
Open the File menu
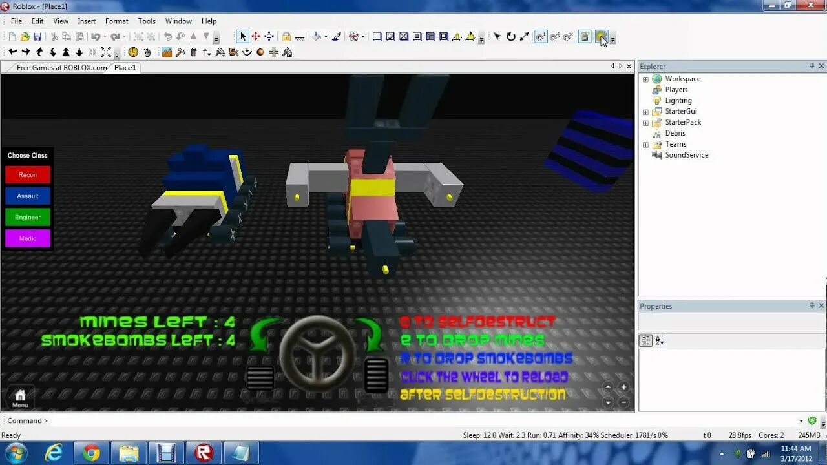16,21
